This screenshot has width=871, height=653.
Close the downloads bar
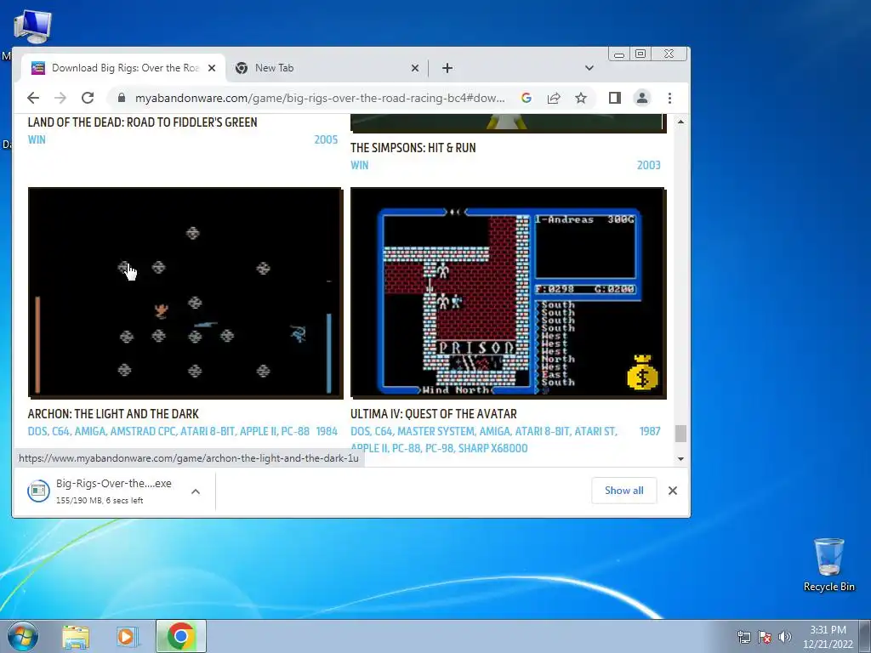tap(672, 491)
